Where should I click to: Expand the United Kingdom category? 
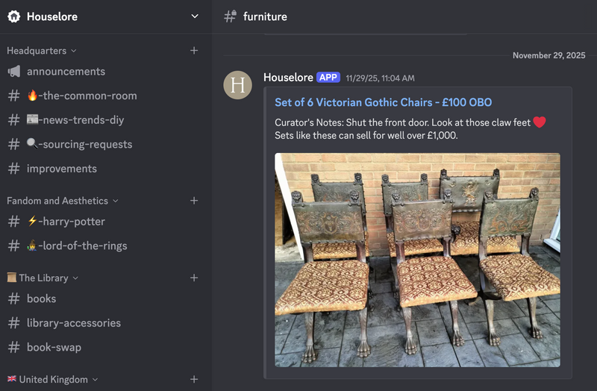click(x=53, y=379)
